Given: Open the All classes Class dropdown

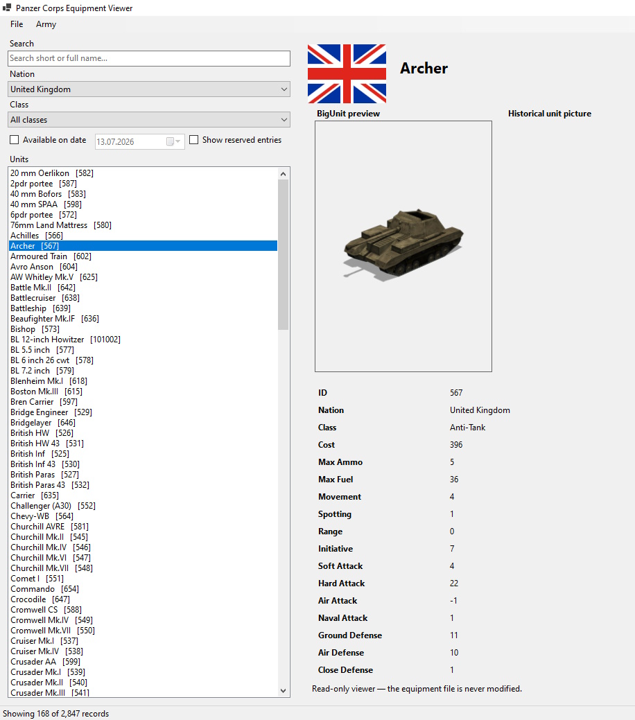Looking at the screenshot, I should 149,120.
